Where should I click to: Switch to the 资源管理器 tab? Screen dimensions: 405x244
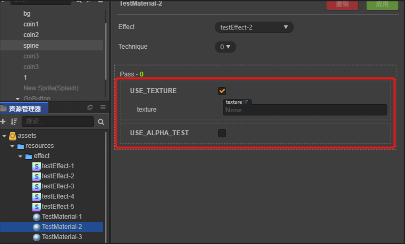pyautogui.click(x=25, y=108)
